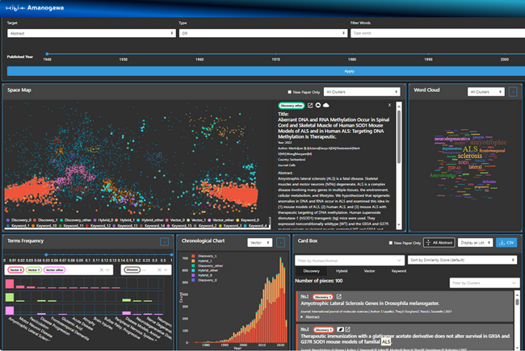Open external link icon beside Discovery_other tag

point(310,106)
